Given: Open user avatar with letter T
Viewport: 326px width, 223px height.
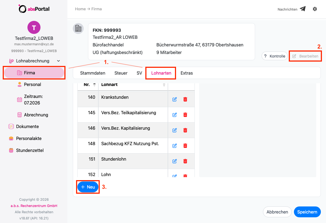Looking at the screenshot, I should (34, 27).
